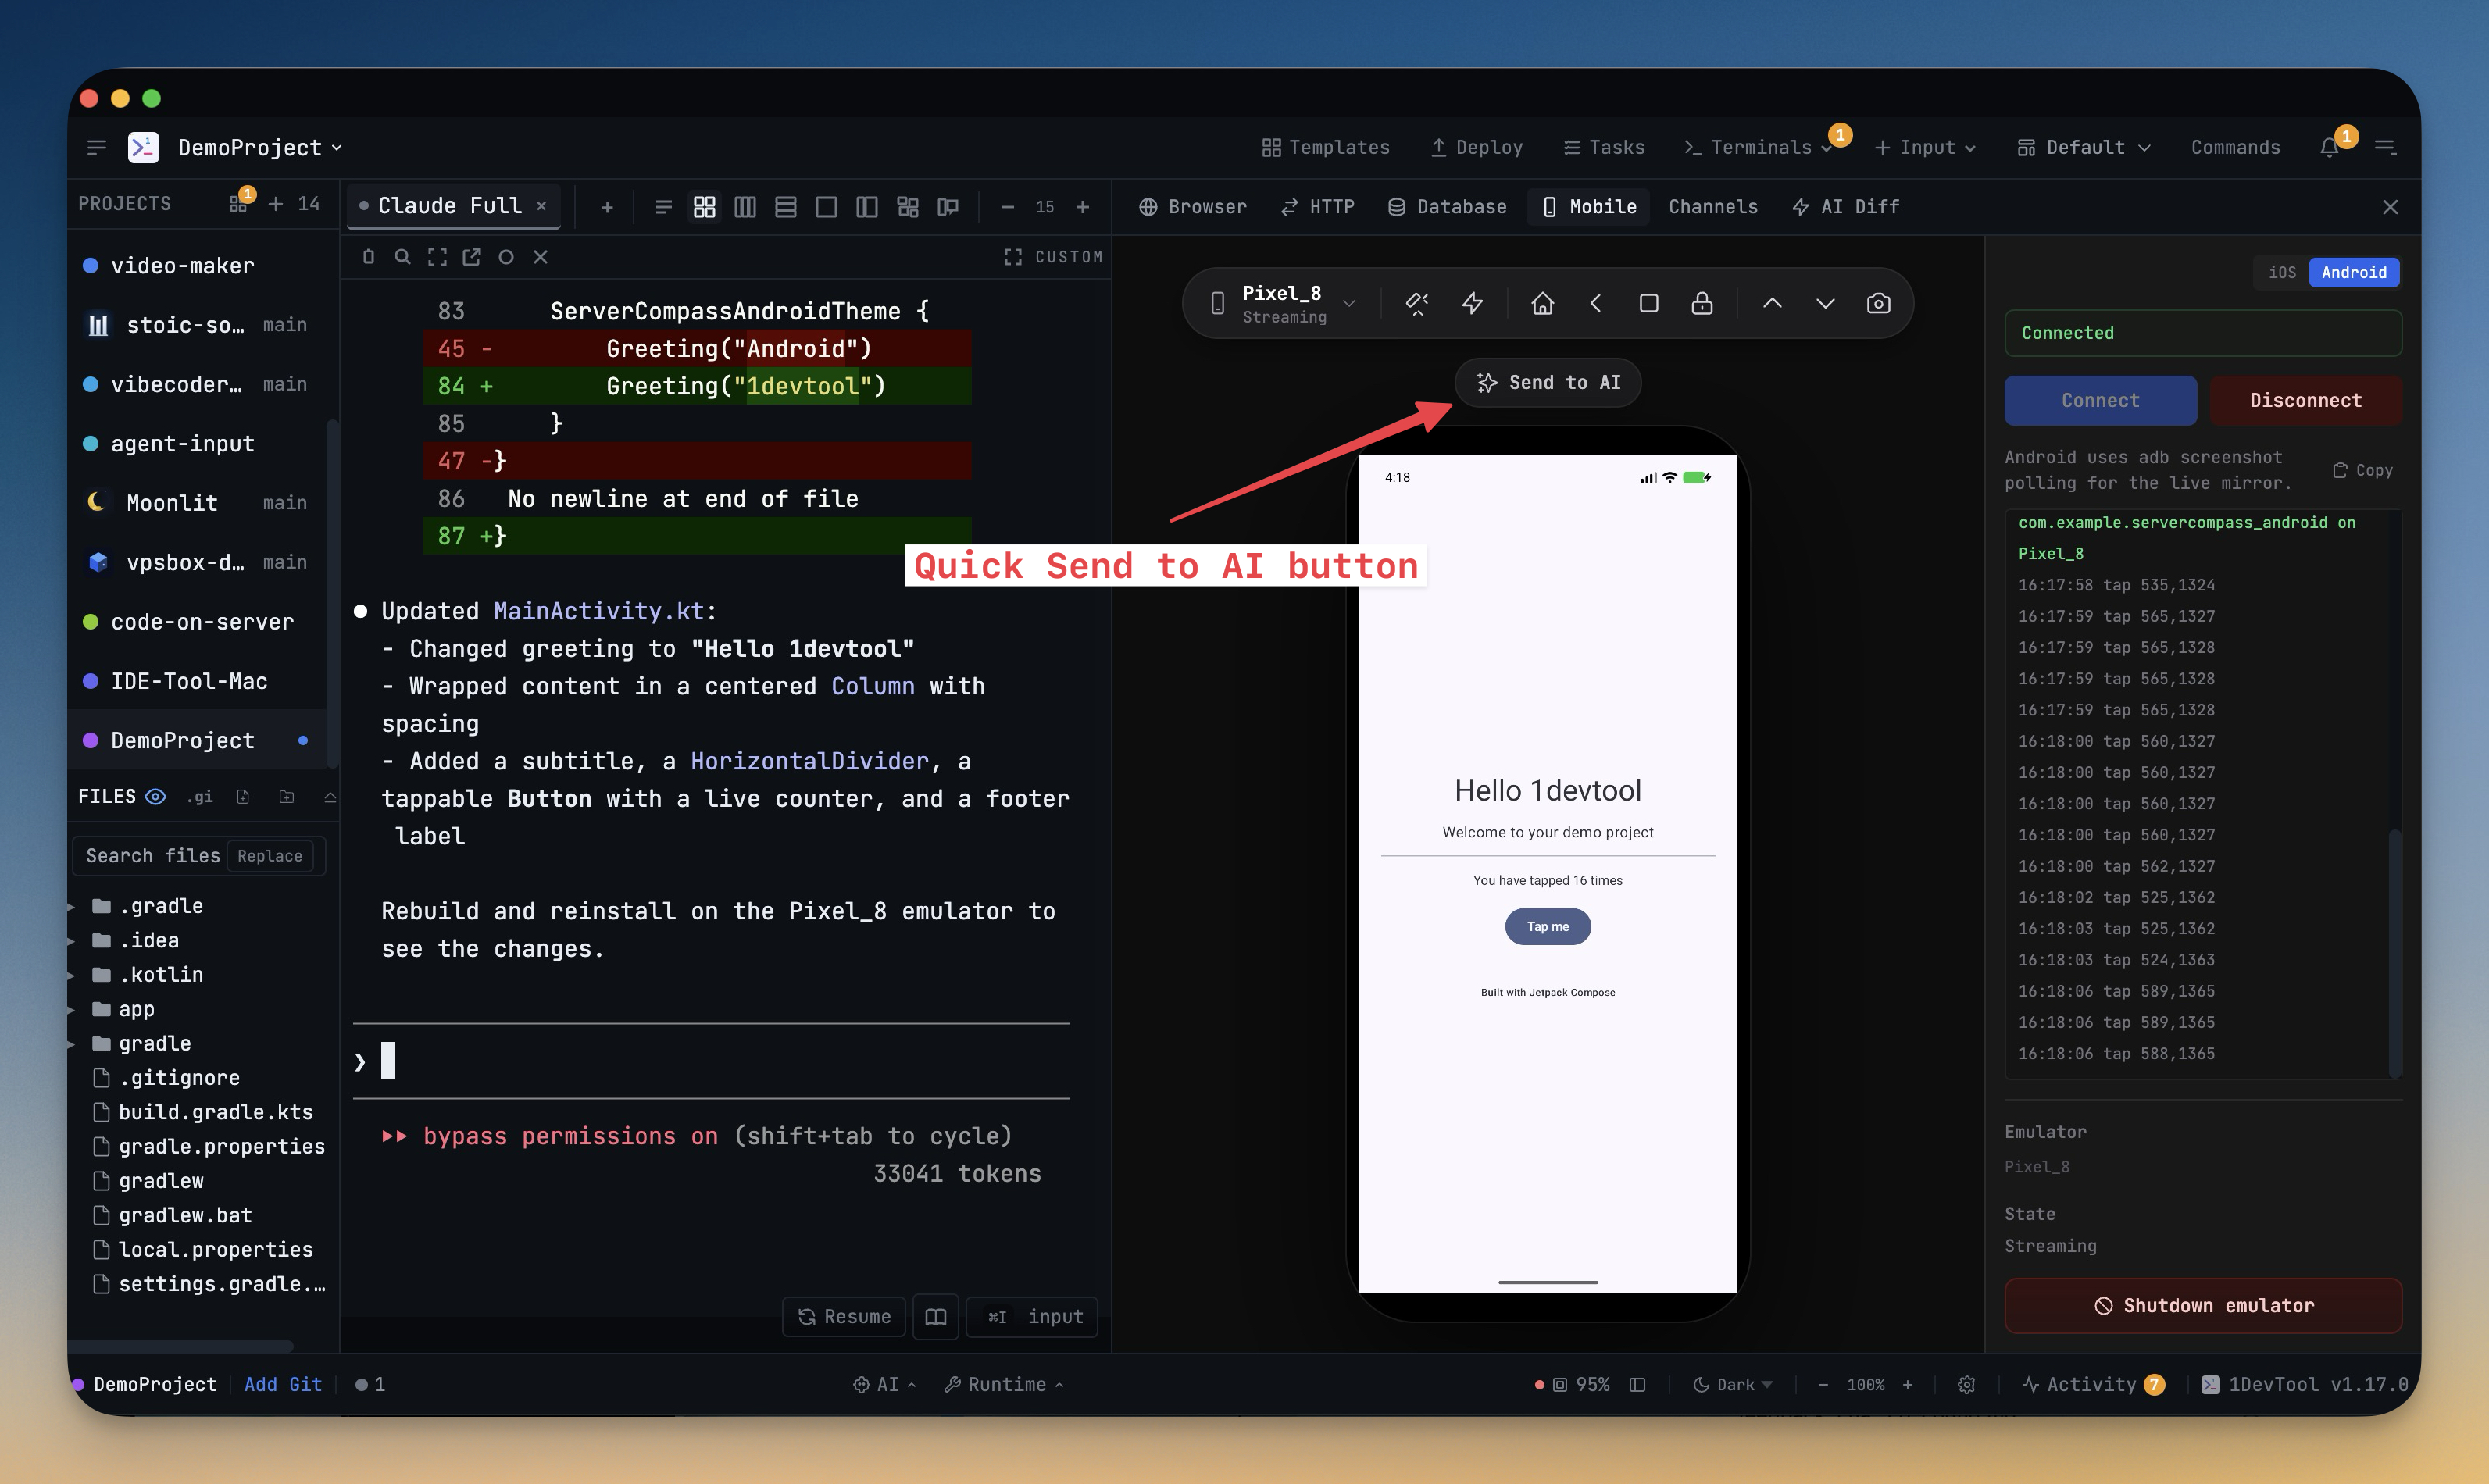Open the AI Diff tab
Screen dimensions: 2489x1484
click(1845, 206)
